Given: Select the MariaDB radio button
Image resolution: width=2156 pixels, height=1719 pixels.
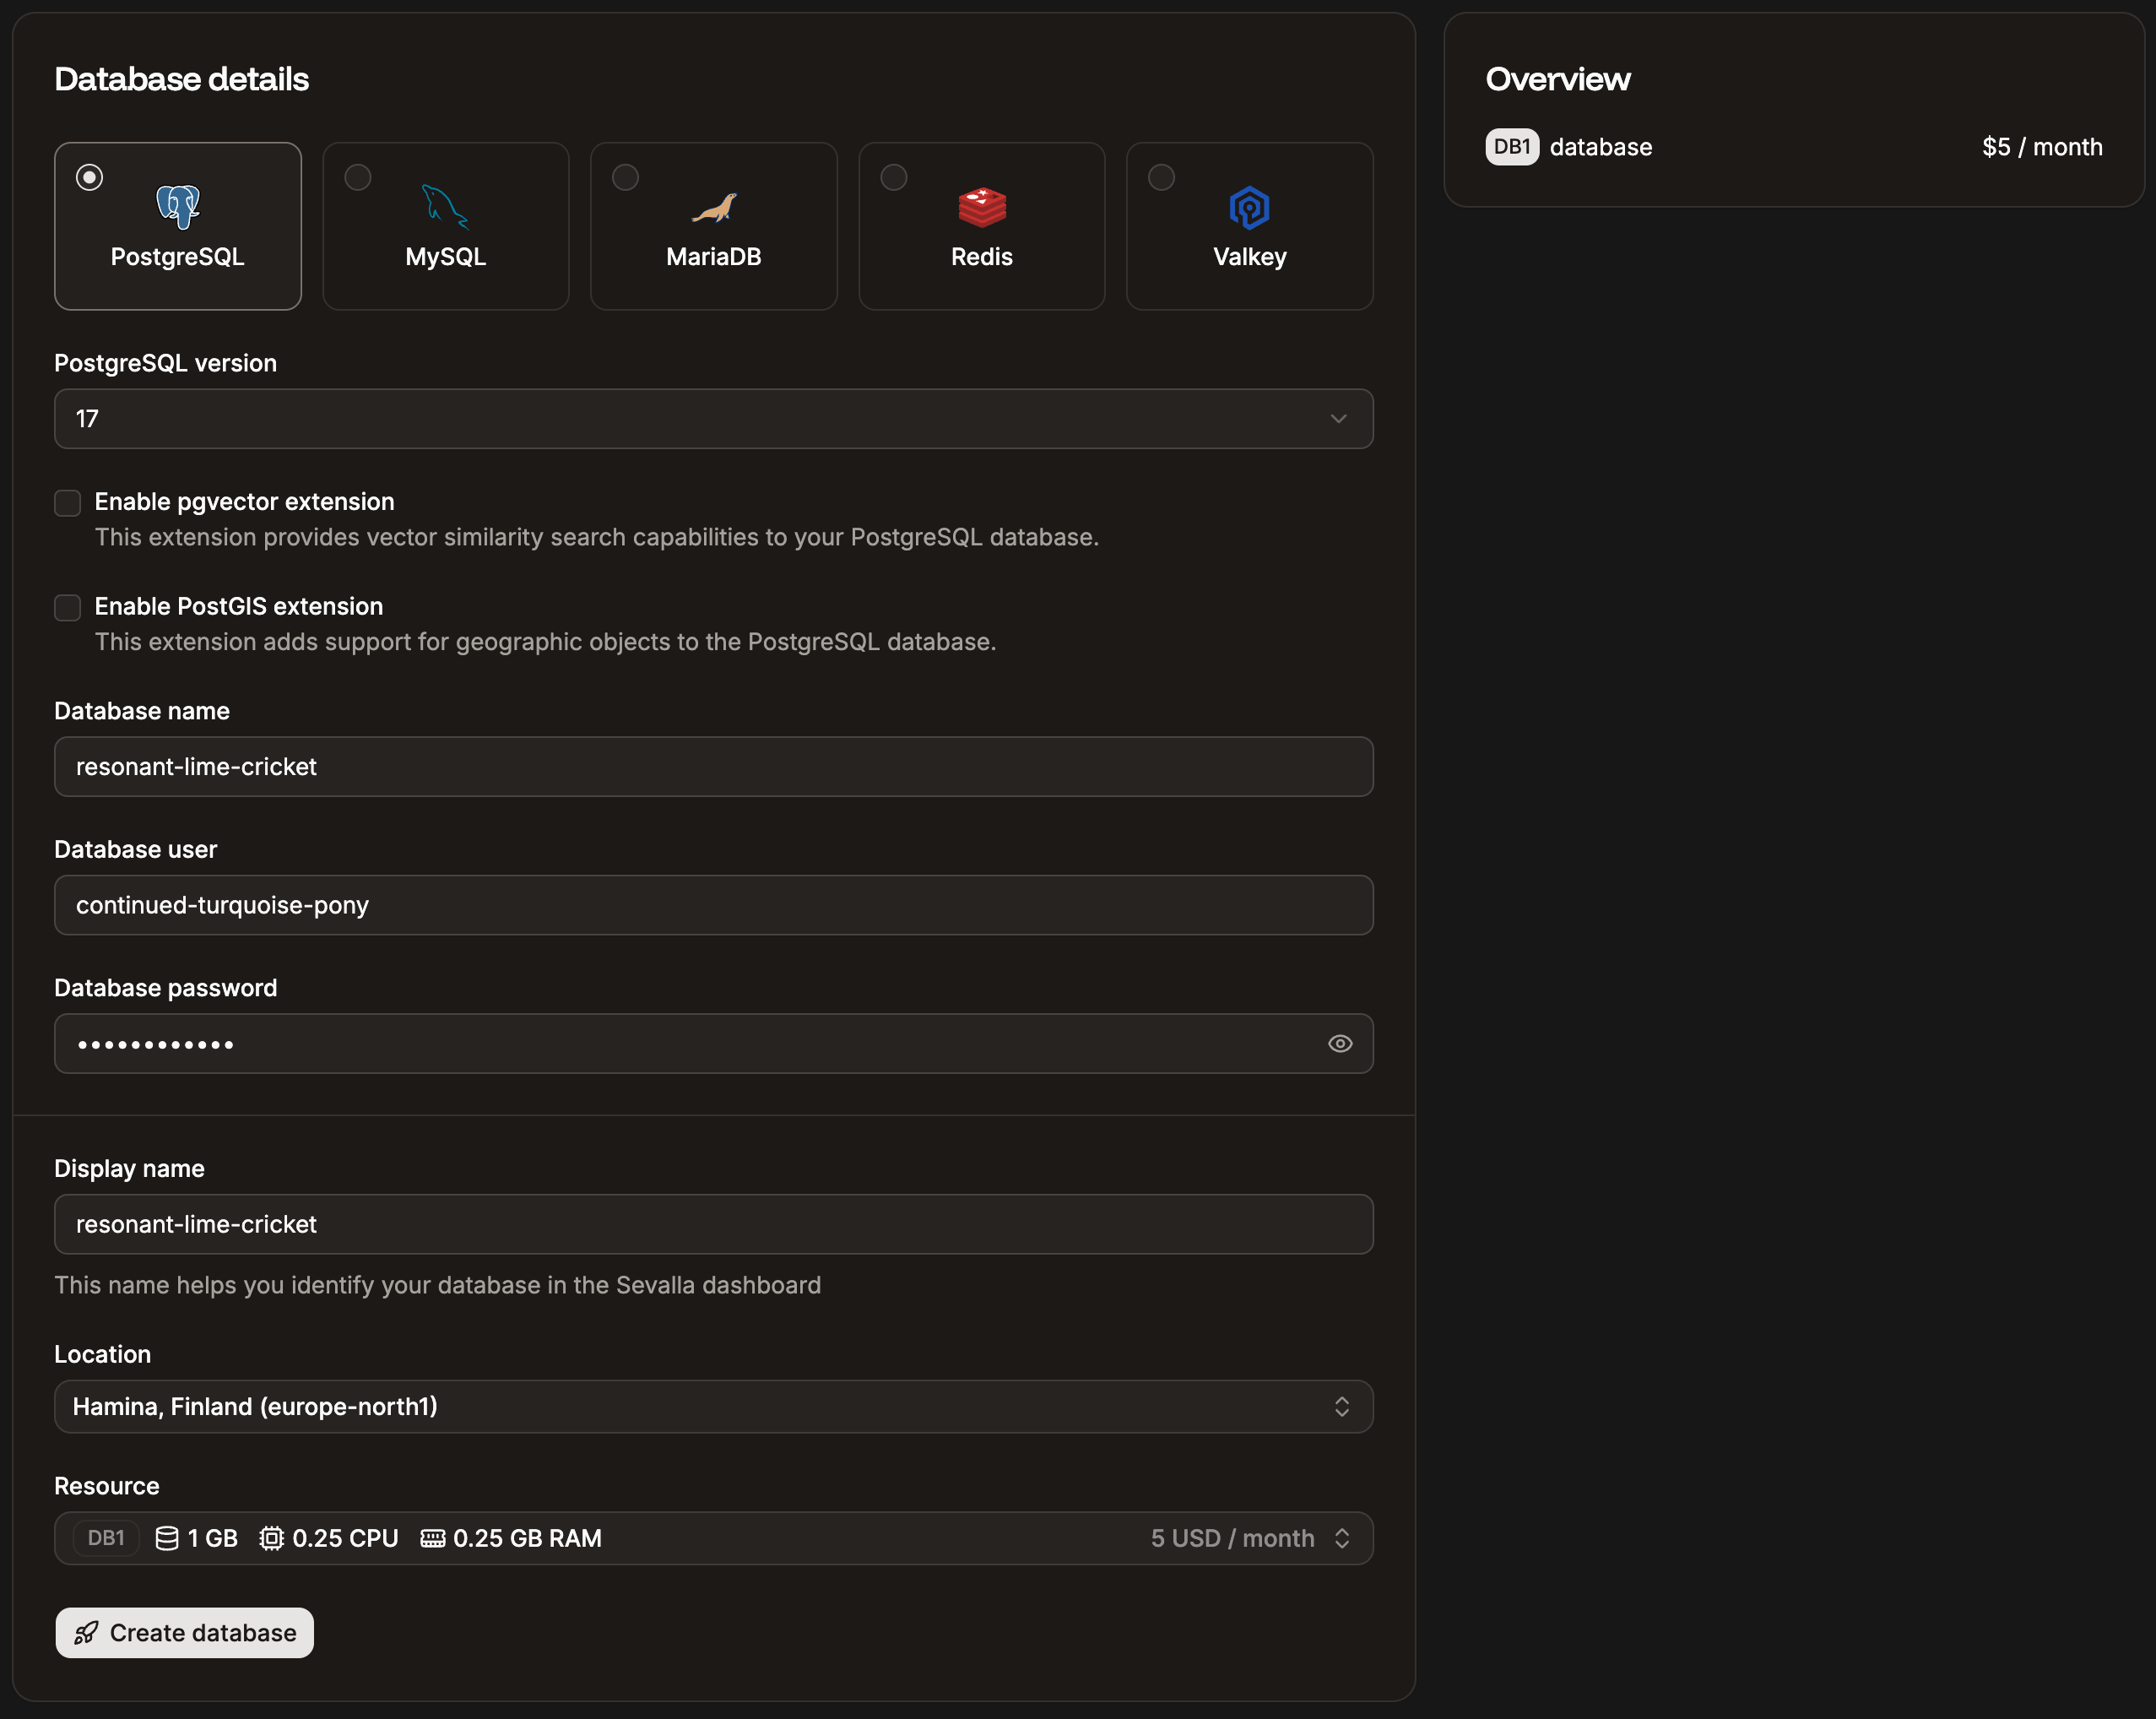Looking at the screenshot, I should pos(626,177).
